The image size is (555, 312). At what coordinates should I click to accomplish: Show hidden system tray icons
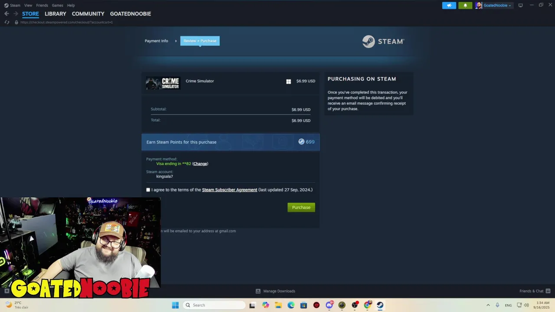[488, 305]
